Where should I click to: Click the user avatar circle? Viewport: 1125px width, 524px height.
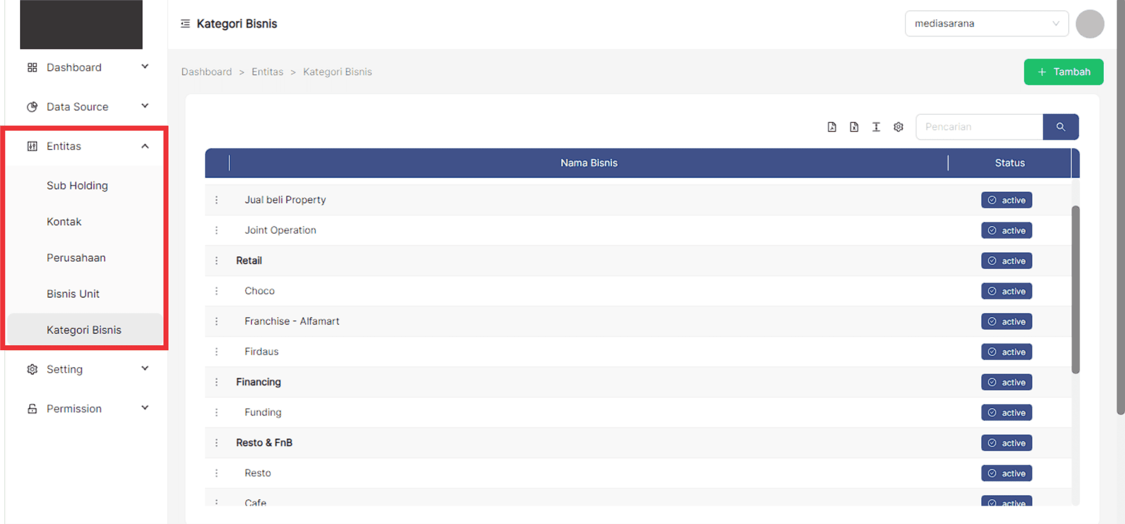(x=1090, y=24)
